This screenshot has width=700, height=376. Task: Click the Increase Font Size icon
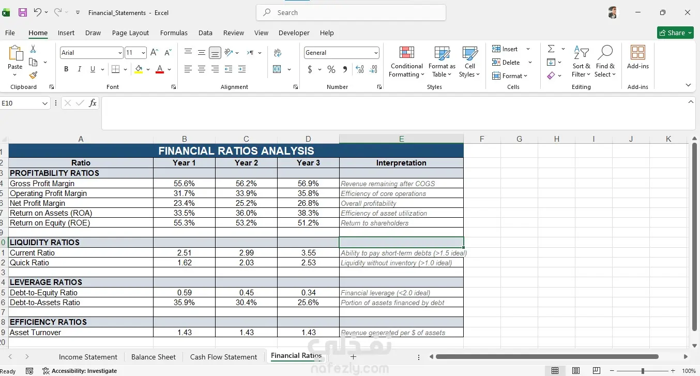(154, 53)
